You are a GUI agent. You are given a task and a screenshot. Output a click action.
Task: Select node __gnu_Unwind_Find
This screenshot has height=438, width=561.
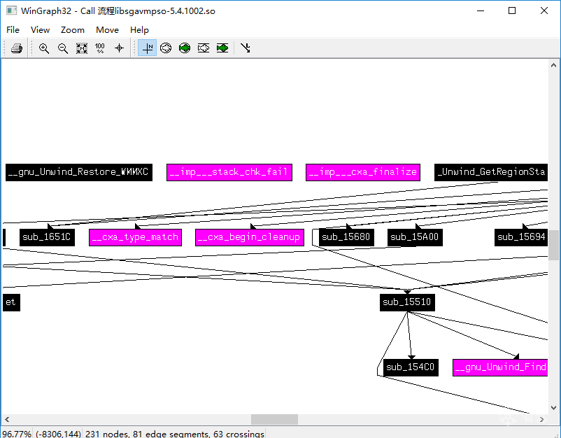point(500,367)
